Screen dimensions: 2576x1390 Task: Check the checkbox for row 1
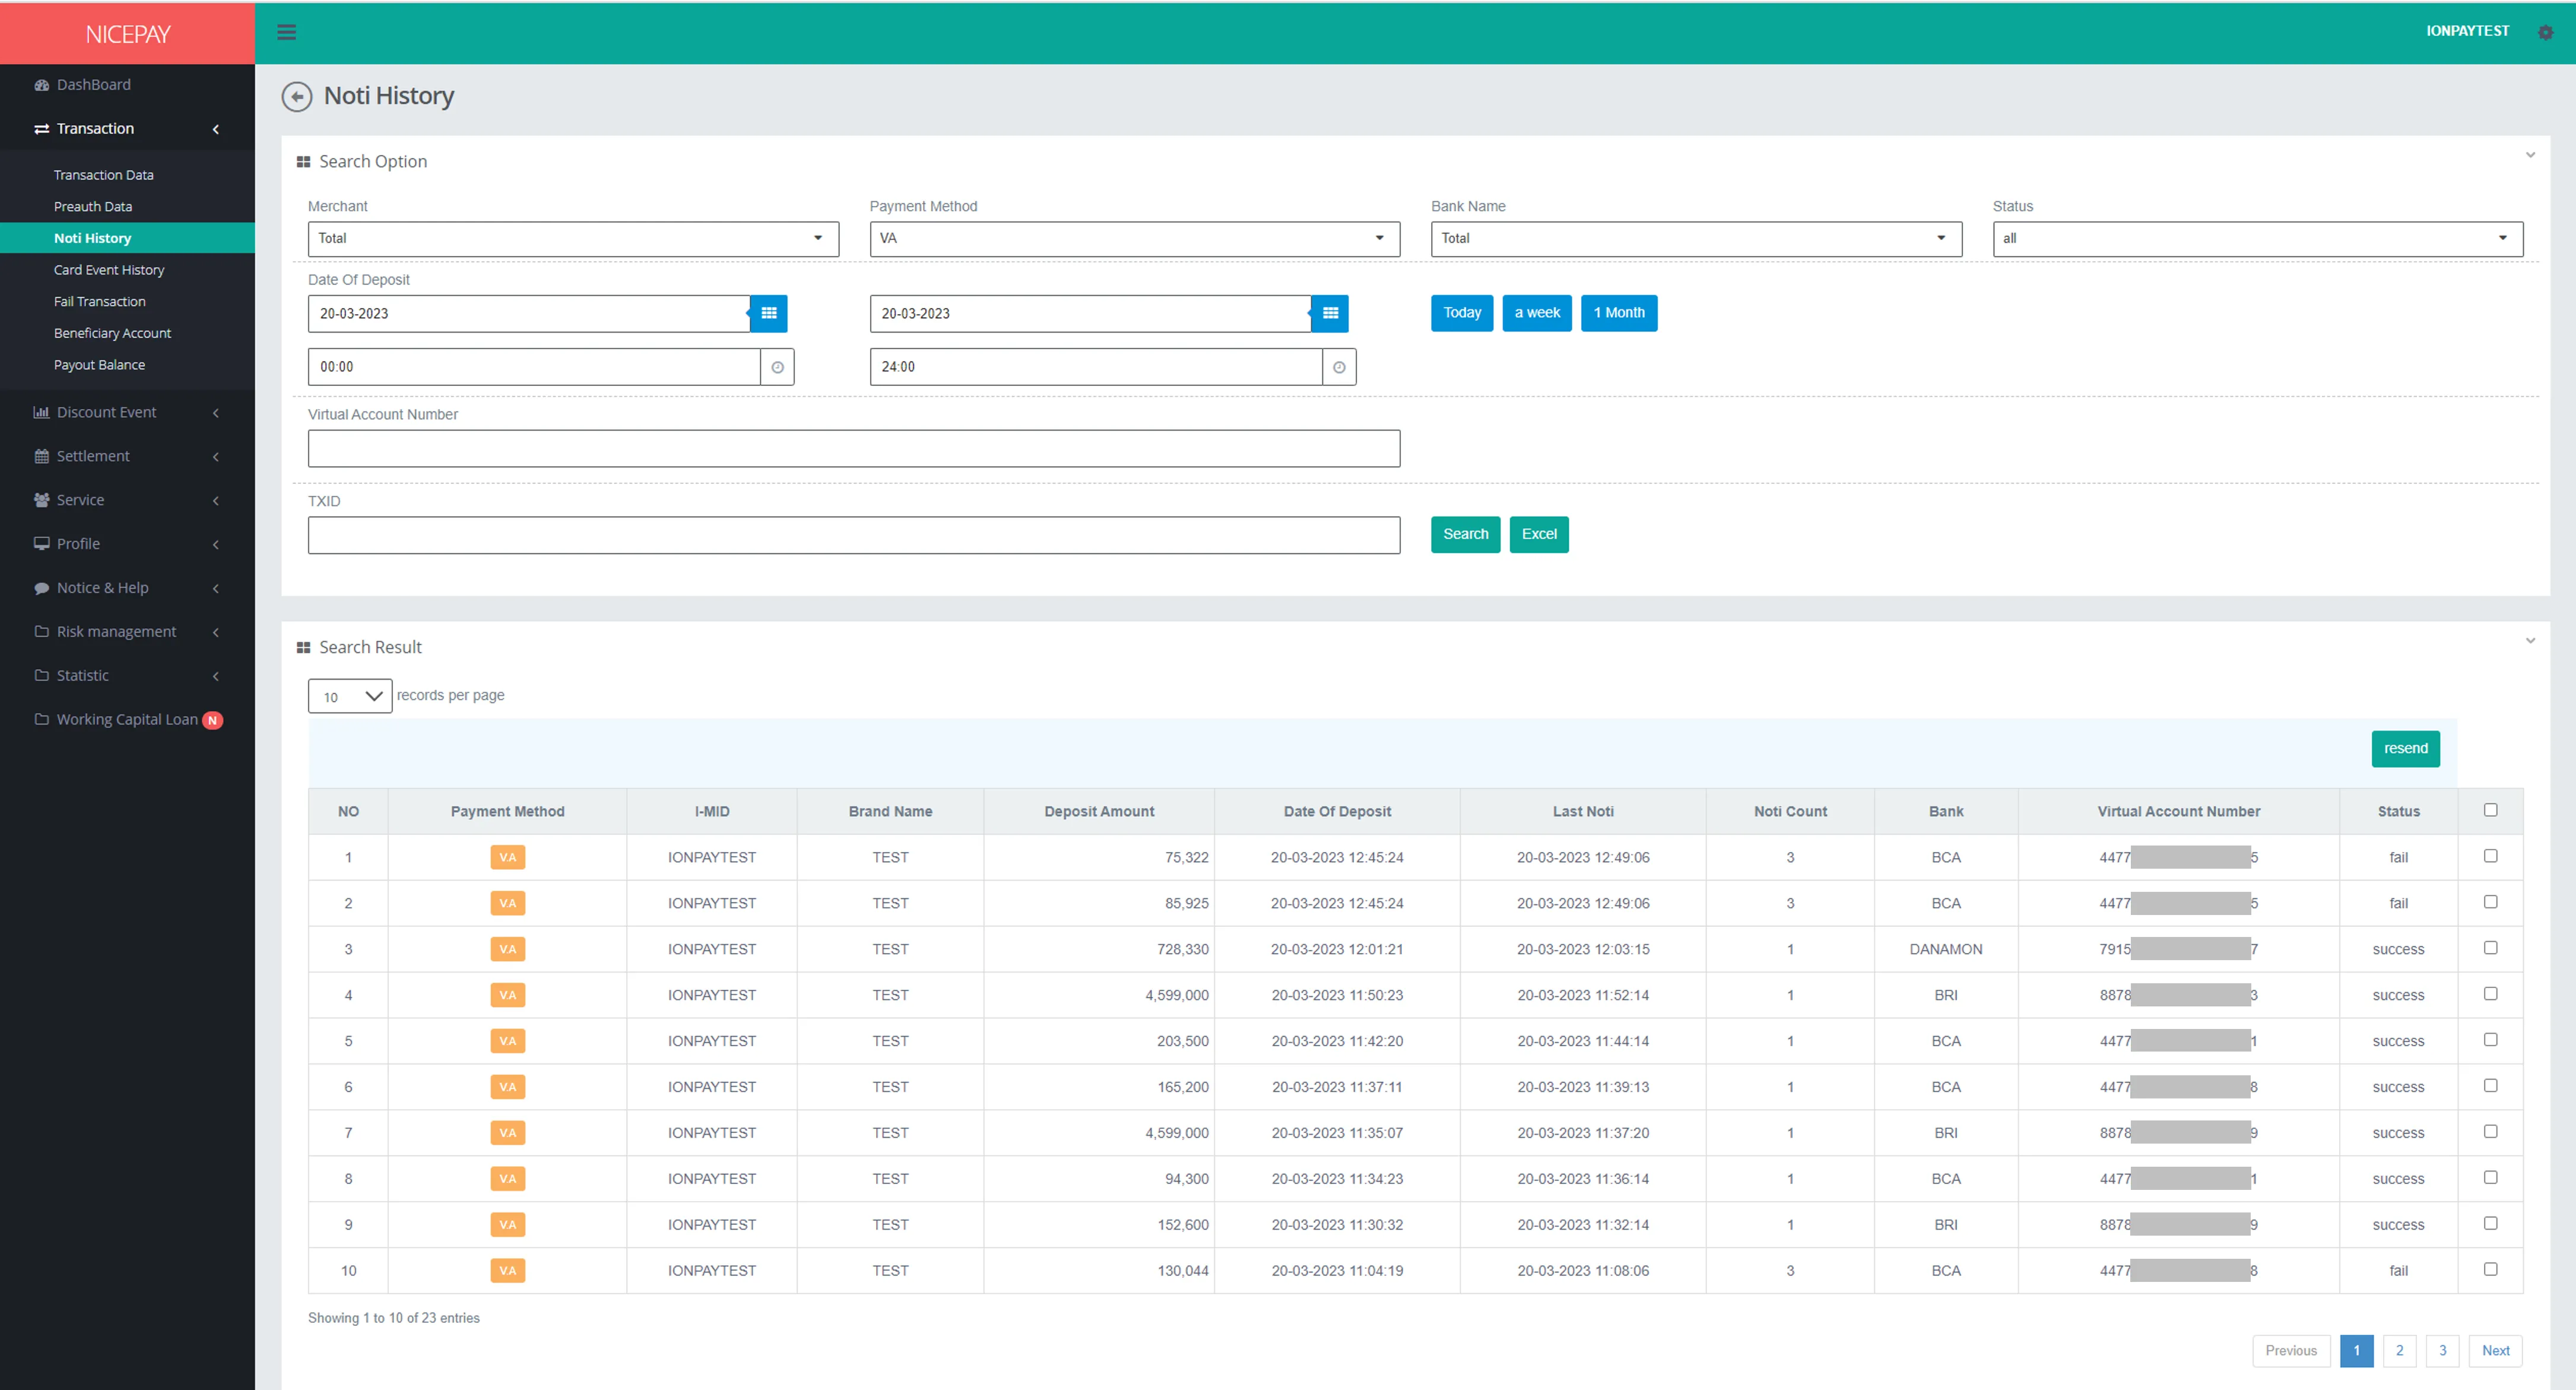[2490, 857]
